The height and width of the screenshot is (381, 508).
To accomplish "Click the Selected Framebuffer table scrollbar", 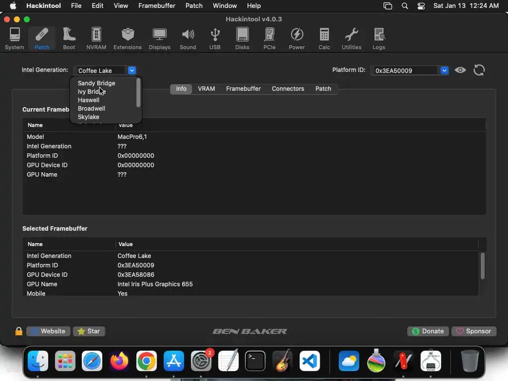I will [482, 266].
